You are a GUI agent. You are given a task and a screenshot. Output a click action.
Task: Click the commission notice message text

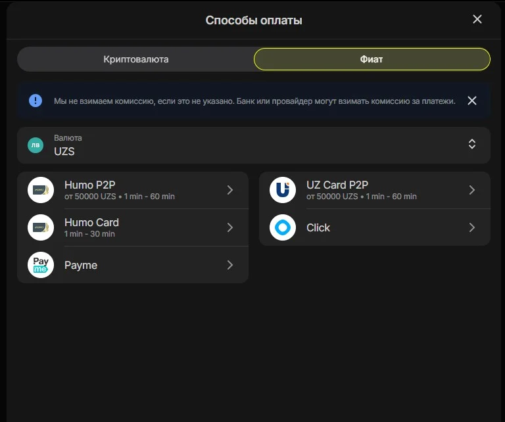pyautogui.click(x=254, y=101)
